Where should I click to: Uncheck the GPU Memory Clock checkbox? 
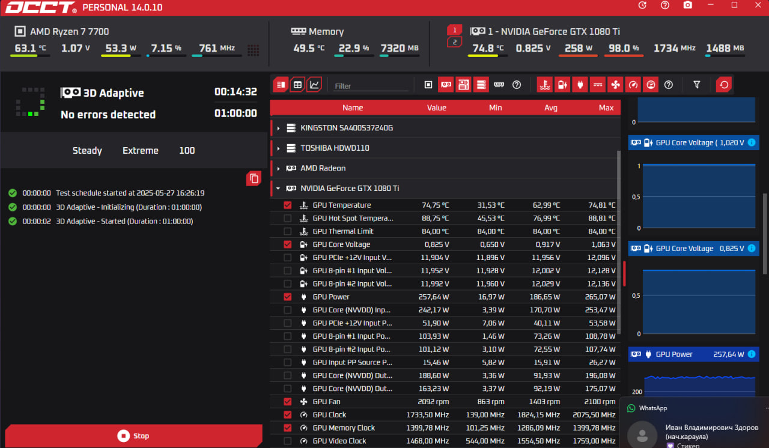click(x=287, y=428)
